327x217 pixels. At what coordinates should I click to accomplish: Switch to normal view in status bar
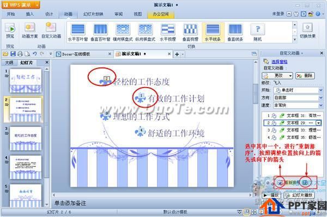(x=247, y=212)
